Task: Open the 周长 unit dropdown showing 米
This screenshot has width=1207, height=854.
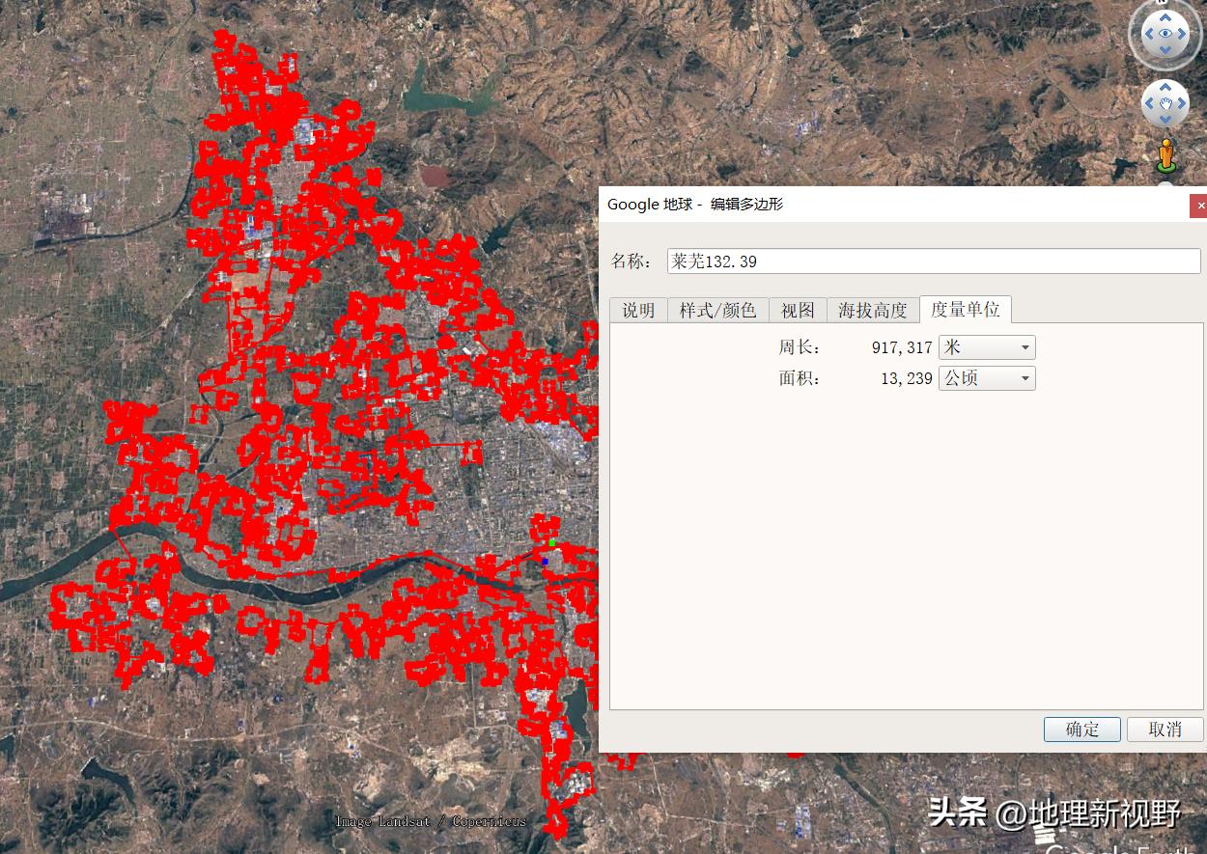Action: 986,346
